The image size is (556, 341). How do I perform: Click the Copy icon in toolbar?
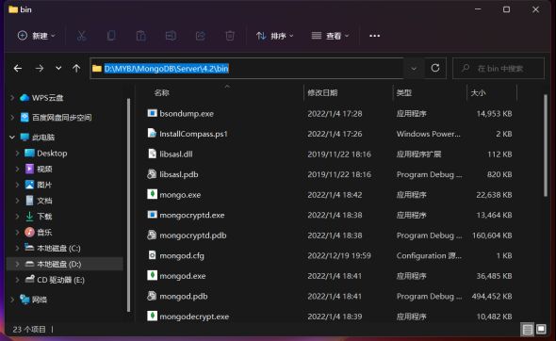click(111, 36)
